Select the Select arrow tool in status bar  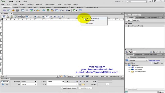[x=58, y=76]
